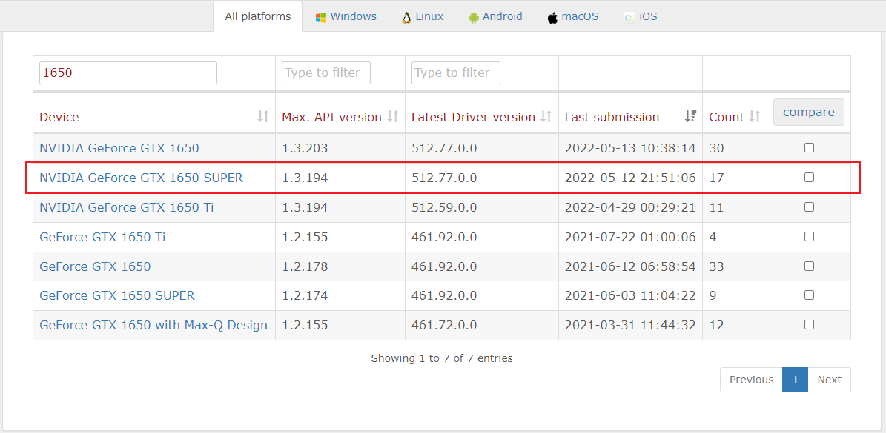Click the Device column header
The image size is (886, 433).
tap(59, 117)
